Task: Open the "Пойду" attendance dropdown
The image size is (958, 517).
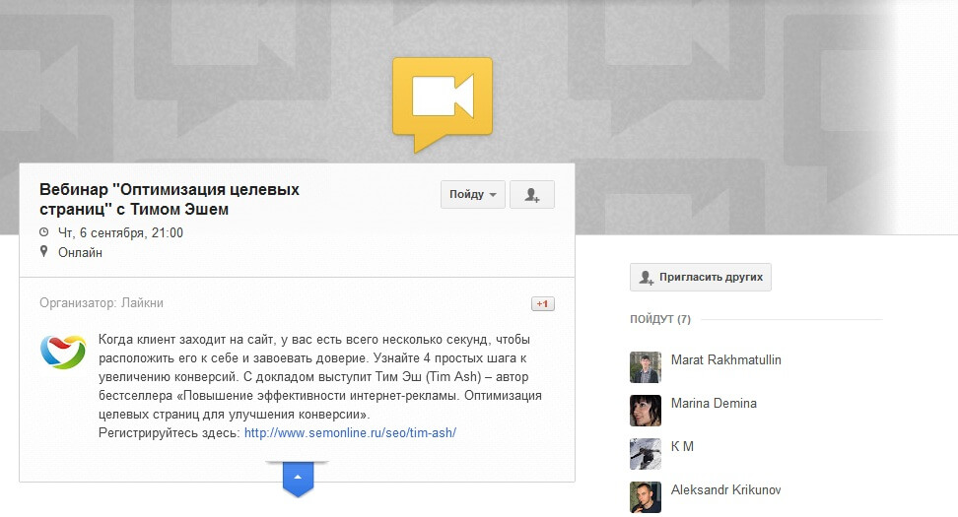Action: pos(472,195)
